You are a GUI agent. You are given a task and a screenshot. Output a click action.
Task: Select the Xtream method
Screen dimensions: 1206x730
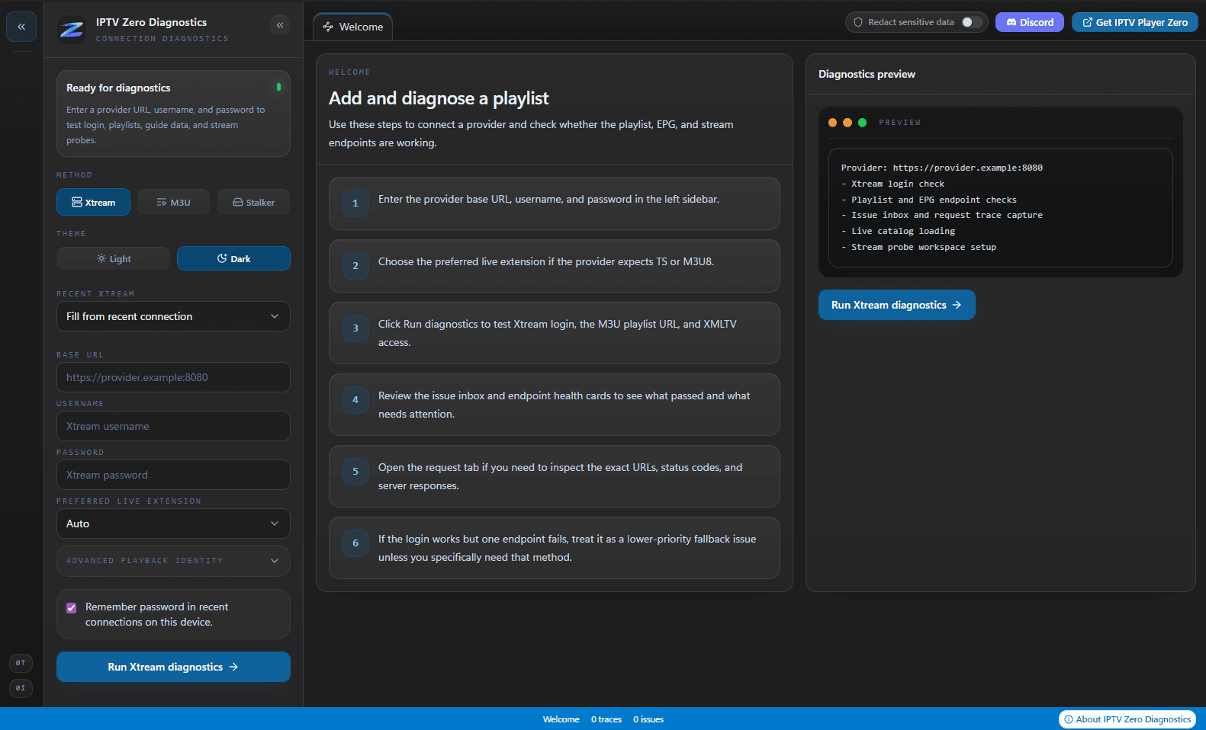(93, 202)
